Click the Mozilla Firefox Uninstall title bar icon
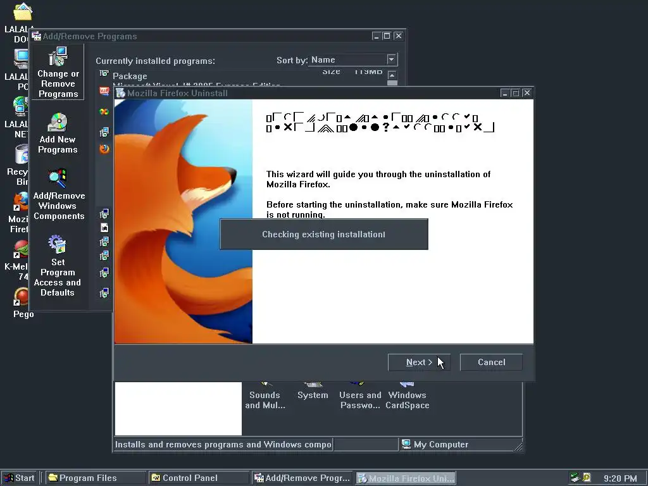648x486 pixels. point(121,93)
